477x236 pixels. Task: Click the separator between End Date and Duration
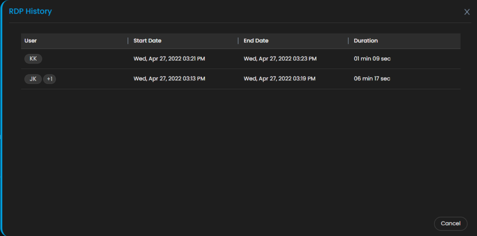[x=348, y=41]
